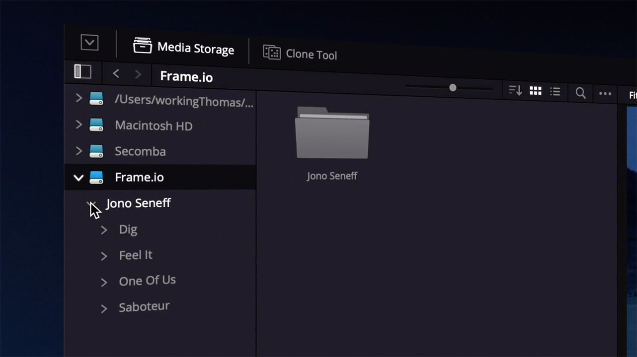
Task: Collapse the Frame.io drive in the sidebar
Action: tap(78, 177)
